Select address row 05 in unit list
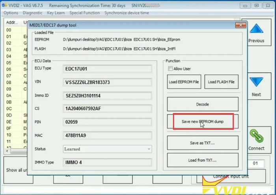The height and width of the screenshot is (195, 276). (15, 63)
